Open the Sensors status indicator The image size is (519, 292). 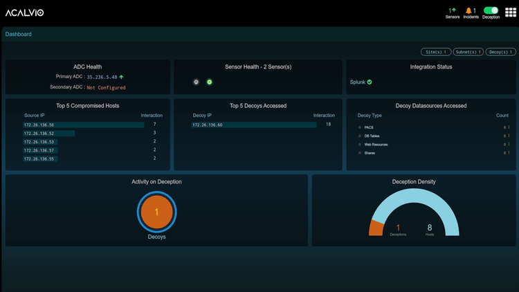(452, 13)
